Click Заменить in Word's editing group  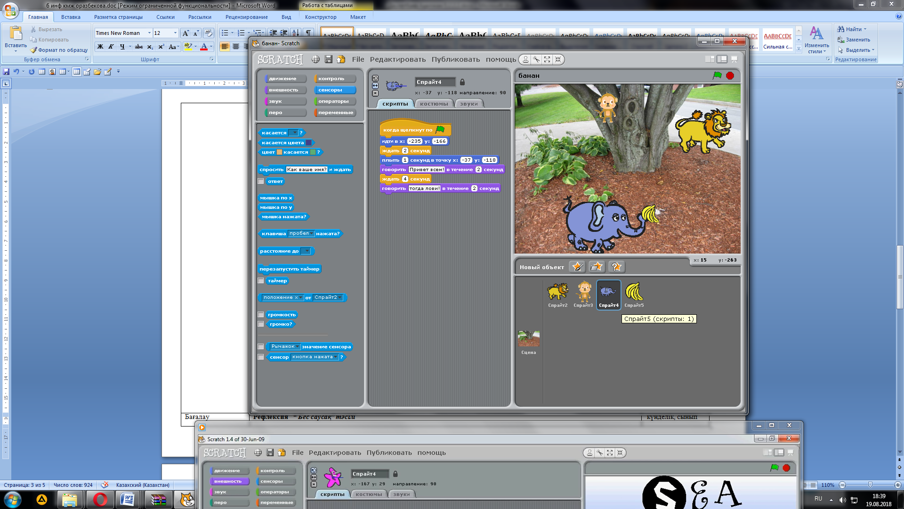[854, 40]
